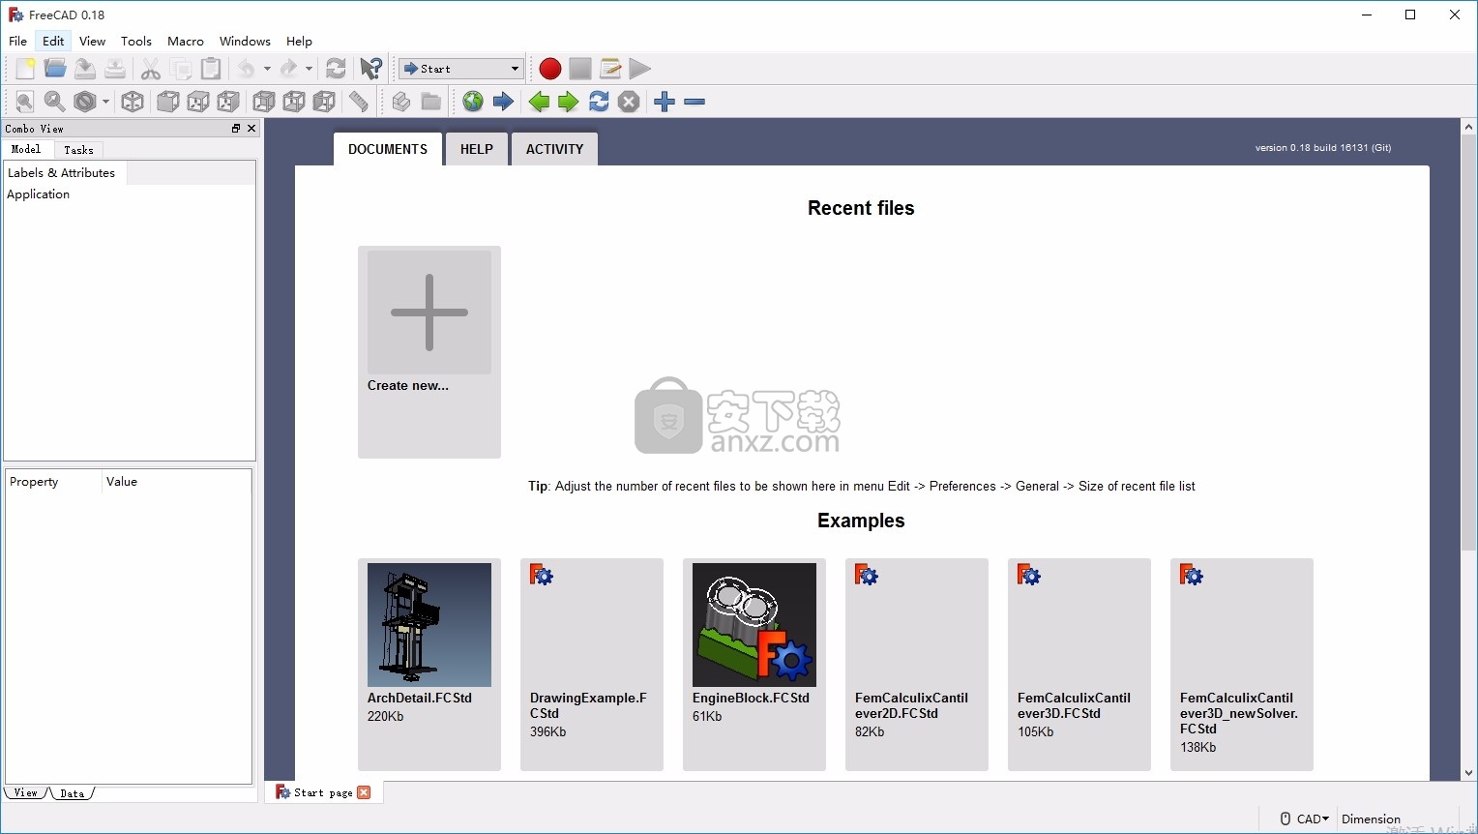Switch to the HELP tab
Image resolution: width=1478 pixels, height=834 pixels.
[x=477, y=149]
